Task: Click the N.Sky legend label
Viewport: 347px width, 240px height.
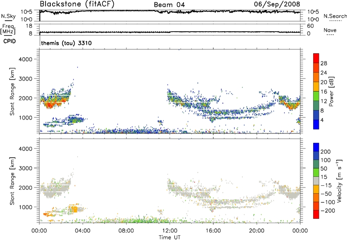Action: pyautogui.click(x=8, y=16)
